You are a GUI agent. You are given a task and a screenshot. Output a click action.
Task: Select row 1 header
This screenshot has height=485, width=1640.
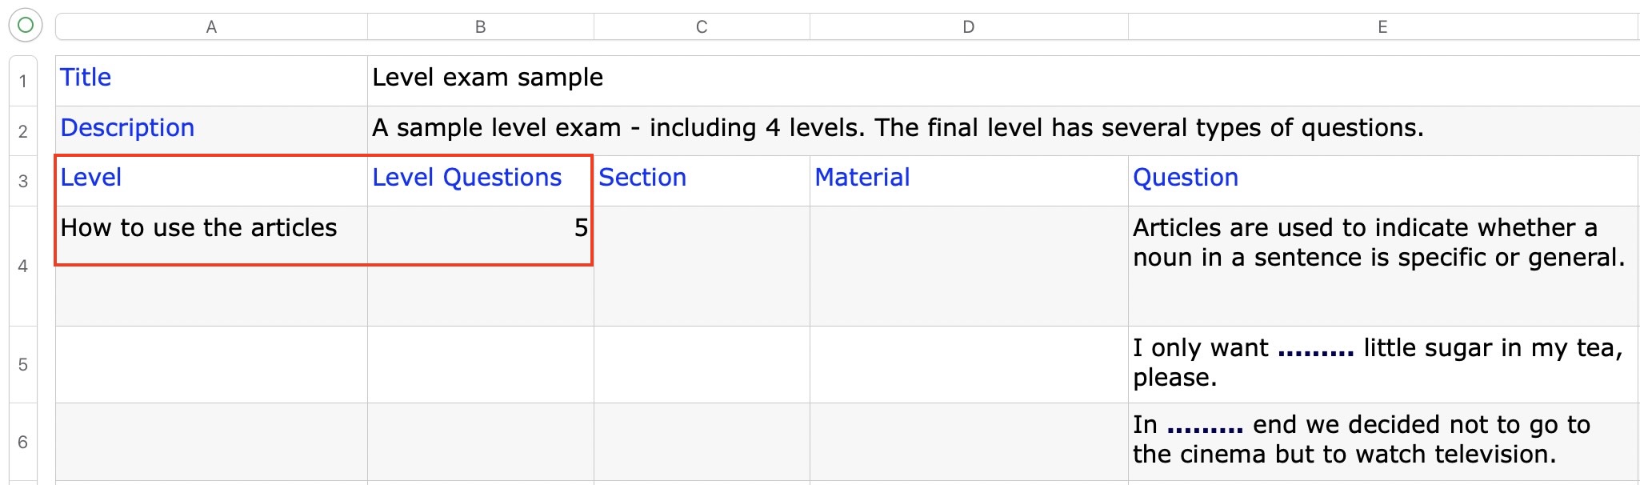tap(23, 81)
